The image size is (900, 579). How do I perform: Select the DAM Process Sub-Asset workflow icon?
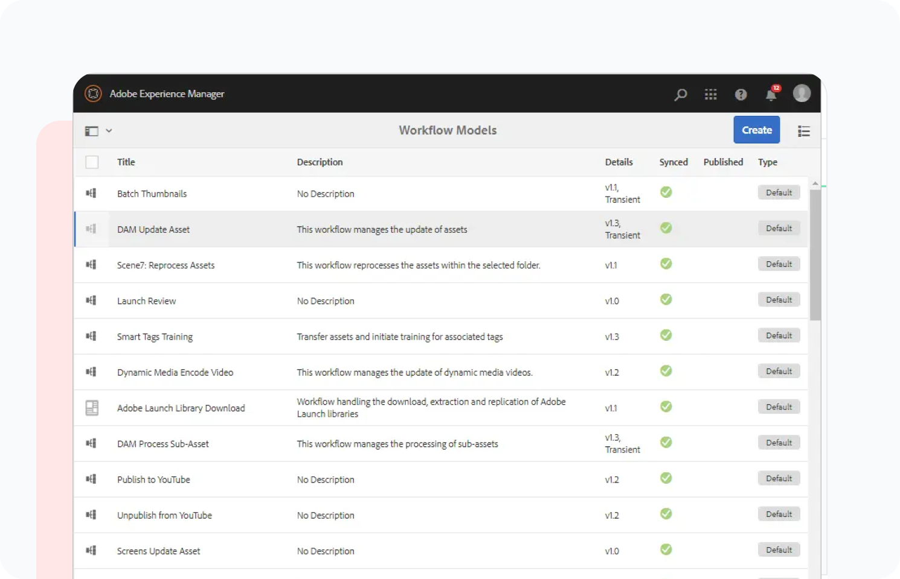pyautogui.click(x=91, y=443)
